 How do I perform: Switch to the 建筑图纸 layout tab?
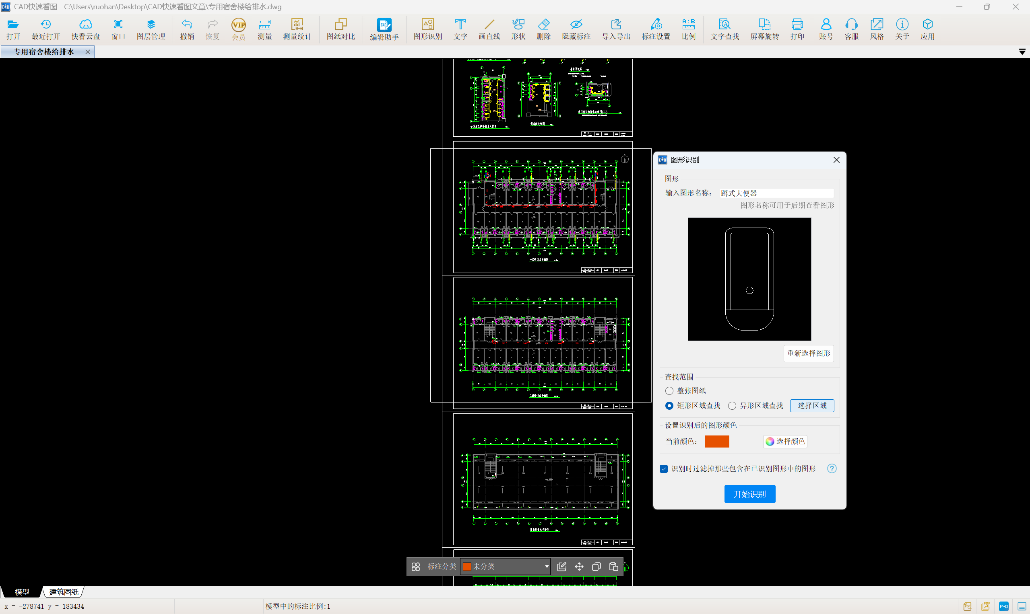coord(63,591)
